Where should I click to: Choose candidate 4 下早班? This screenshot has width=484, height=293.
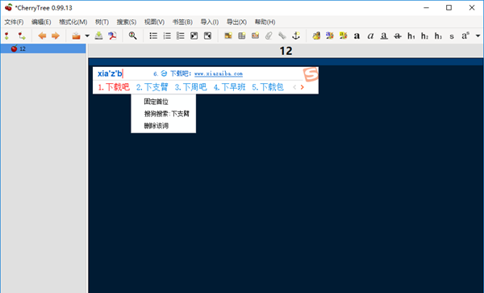230,87
